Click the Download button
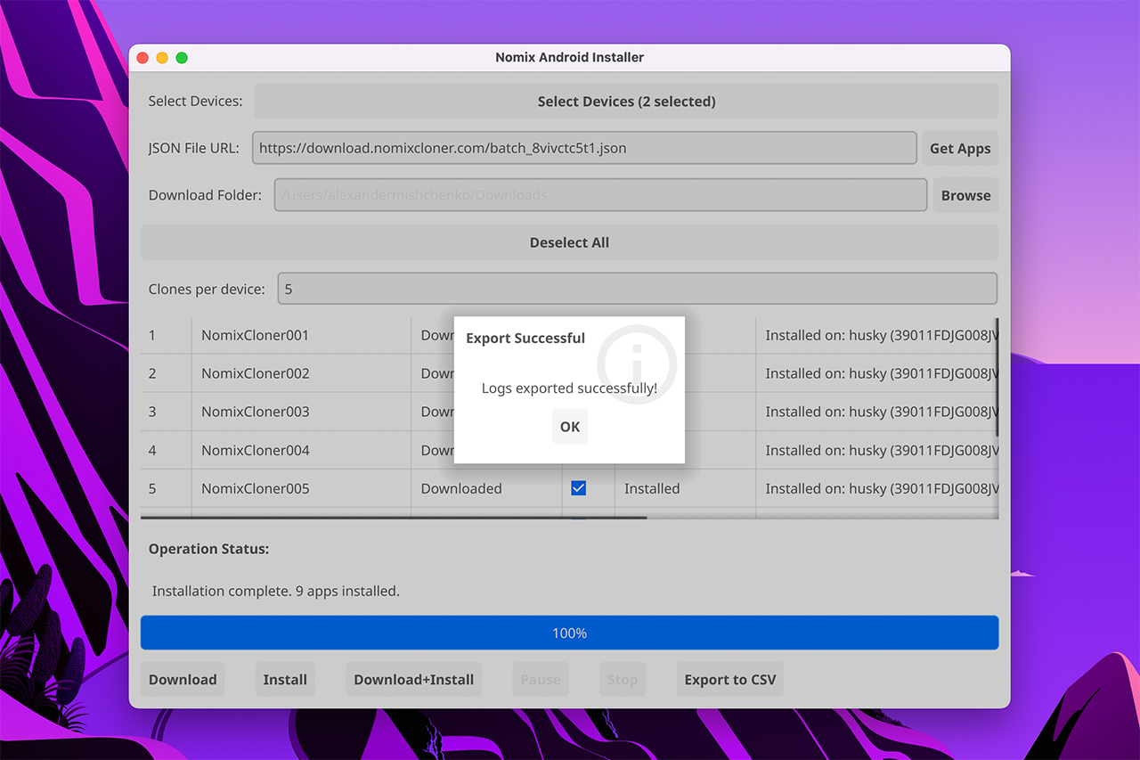This screenshot has height=760, width=1140. tap(183, 680)
